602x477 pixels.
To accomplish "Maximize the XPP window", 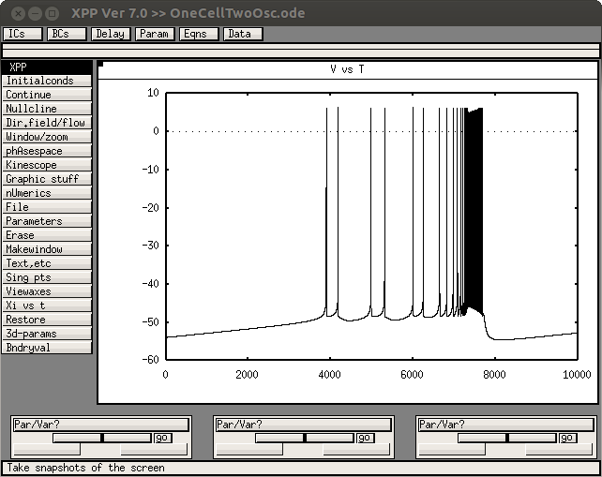I will point(52,13).
